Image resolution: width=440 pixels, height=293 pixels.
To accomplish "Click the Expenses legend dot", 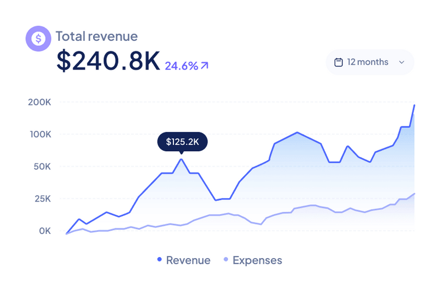I will (x=226, y=260).
